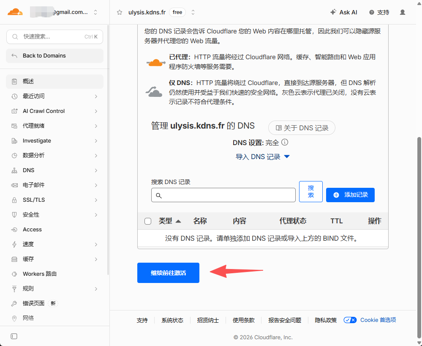The image size is (422, 346).
Task: Open the user profile icon
Action: (403, 12)
